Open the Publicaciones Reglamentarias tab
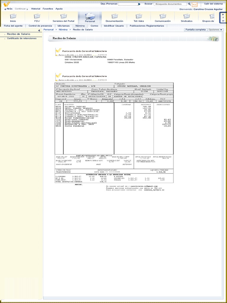Image resolution: width=227 pixels, height=303 pixels. (147, 26)
